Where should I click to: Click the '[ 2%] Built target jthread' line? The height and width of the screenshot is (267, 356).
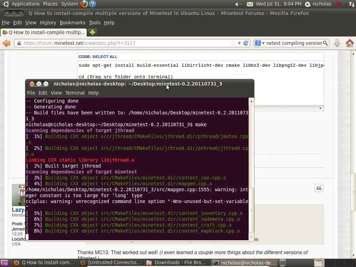[63, 166]
